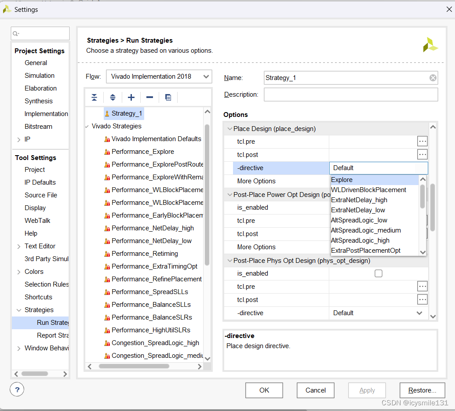Collapse Place Design (place_design) section
455x411 pixels.
(x=230, y=129)
